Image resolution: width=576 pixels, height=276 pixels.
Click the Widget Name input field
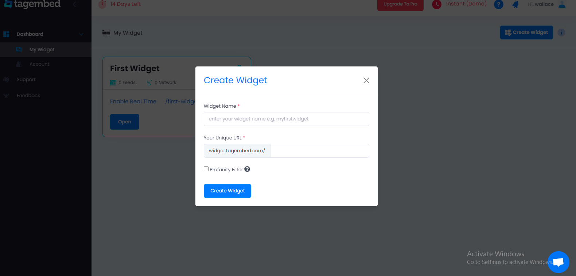tap(287, 119)
